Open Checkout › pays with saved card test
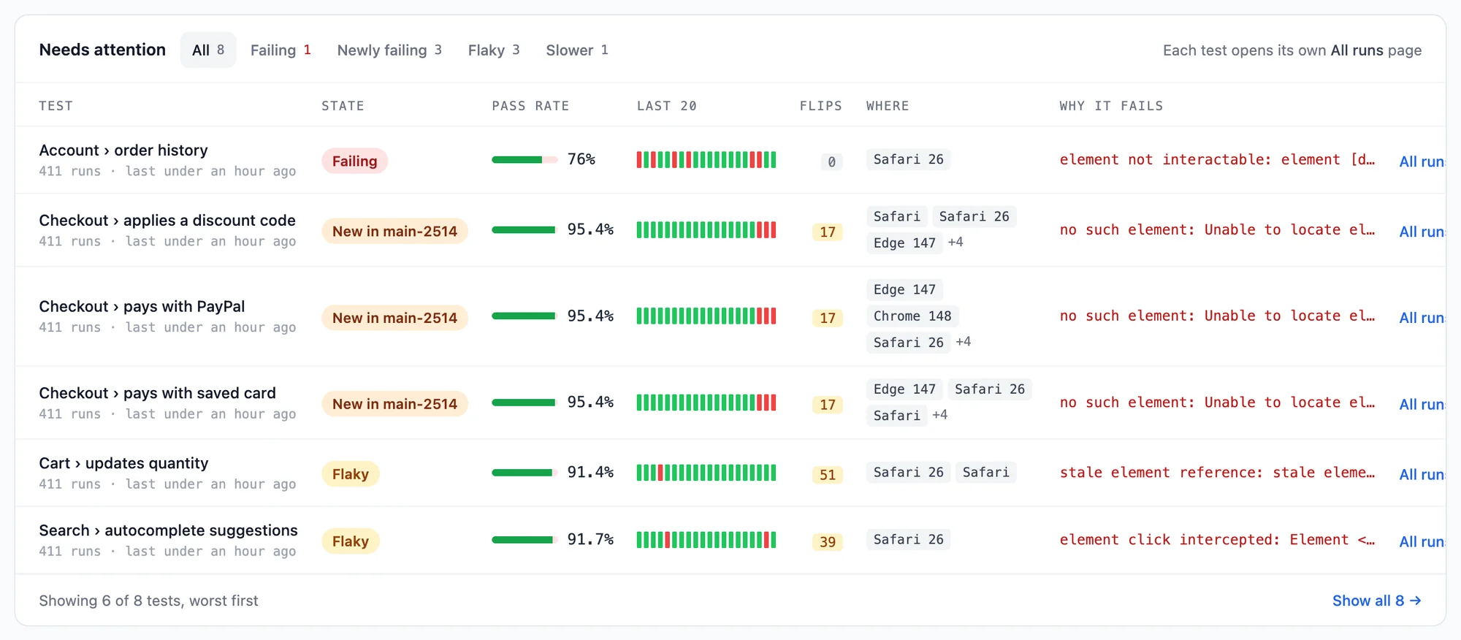Screen dimensions: 1461x640 [157, 392]
